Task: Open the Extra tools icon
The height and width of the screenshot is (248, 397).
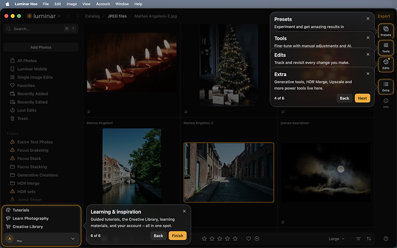Action: (x=386, y=87)
